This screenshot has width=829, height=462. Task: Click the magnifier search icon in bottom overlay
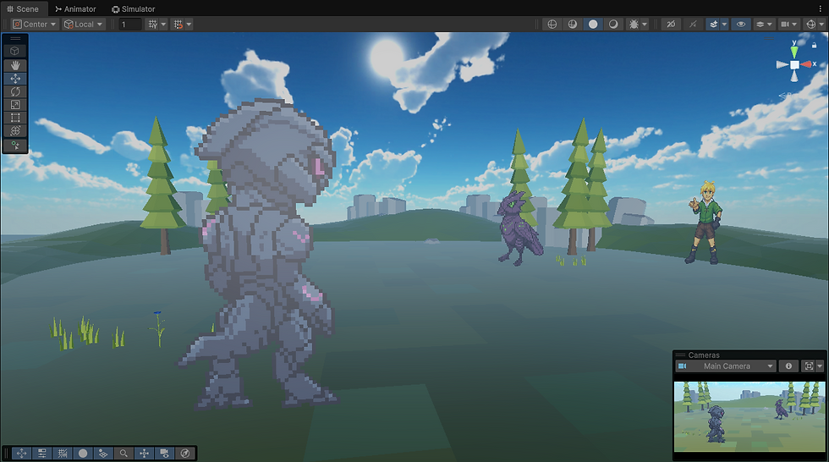tap(124, 454)
